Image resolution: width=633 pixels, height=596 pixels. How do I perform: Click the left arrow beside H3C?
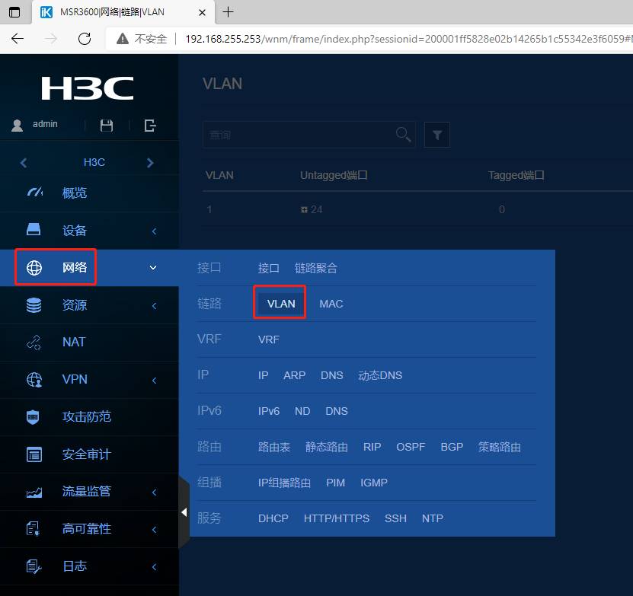(x=24, y=163)
